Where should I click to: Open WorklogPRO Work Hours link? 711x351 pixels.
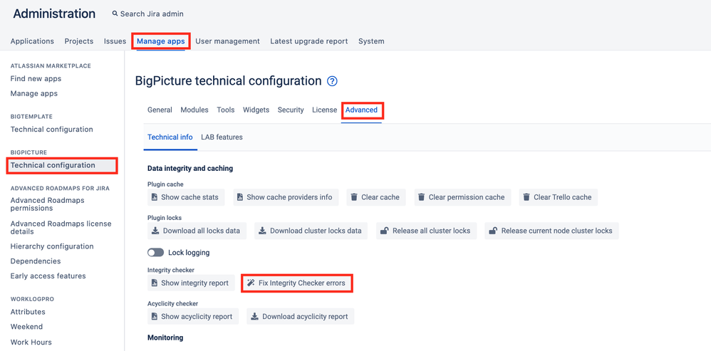[x=31, y=342]
